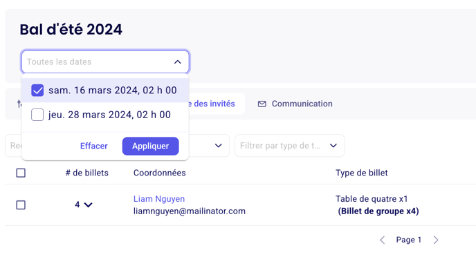Click Effacer to clear dates
The height and width of the screenshot is (266, 476).
94,146
